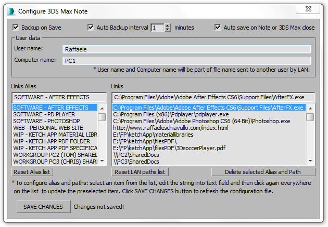Decrease the backup interval minutes with down arrow
The image size is (328, 227).
tap(167, 30)
